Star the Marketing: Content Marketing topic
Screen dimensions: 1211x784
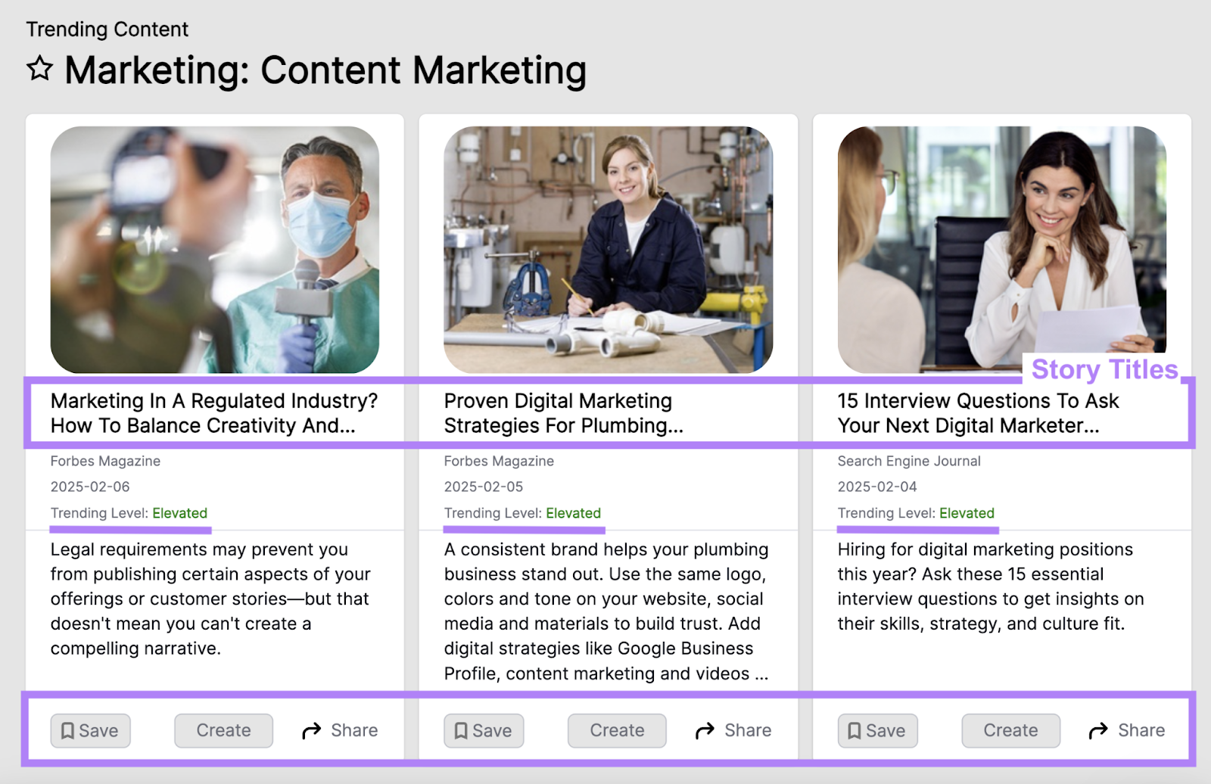[x=42, y=70]
